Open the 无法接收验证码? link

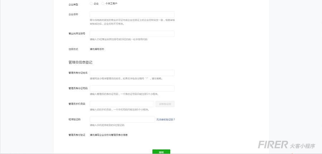(166, 120)
